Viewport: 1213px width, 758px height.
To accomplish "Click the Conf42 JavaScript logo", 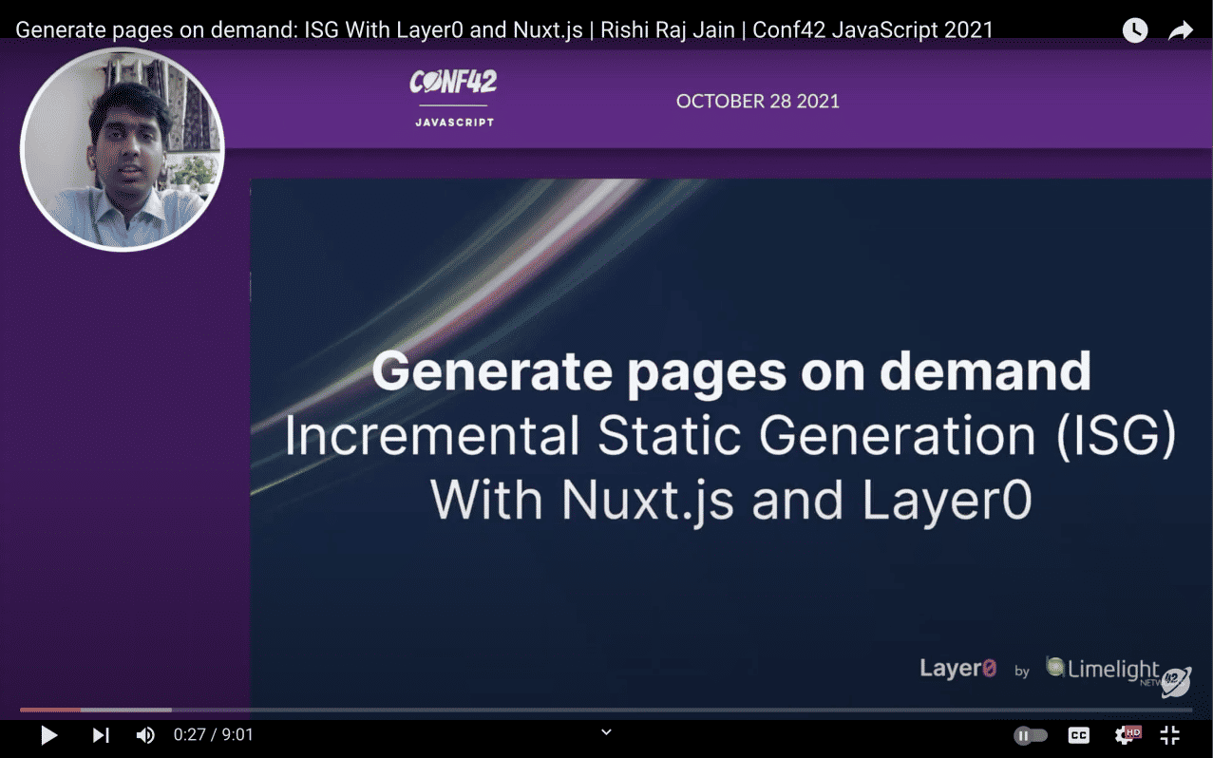I will [x=454, y=98].
